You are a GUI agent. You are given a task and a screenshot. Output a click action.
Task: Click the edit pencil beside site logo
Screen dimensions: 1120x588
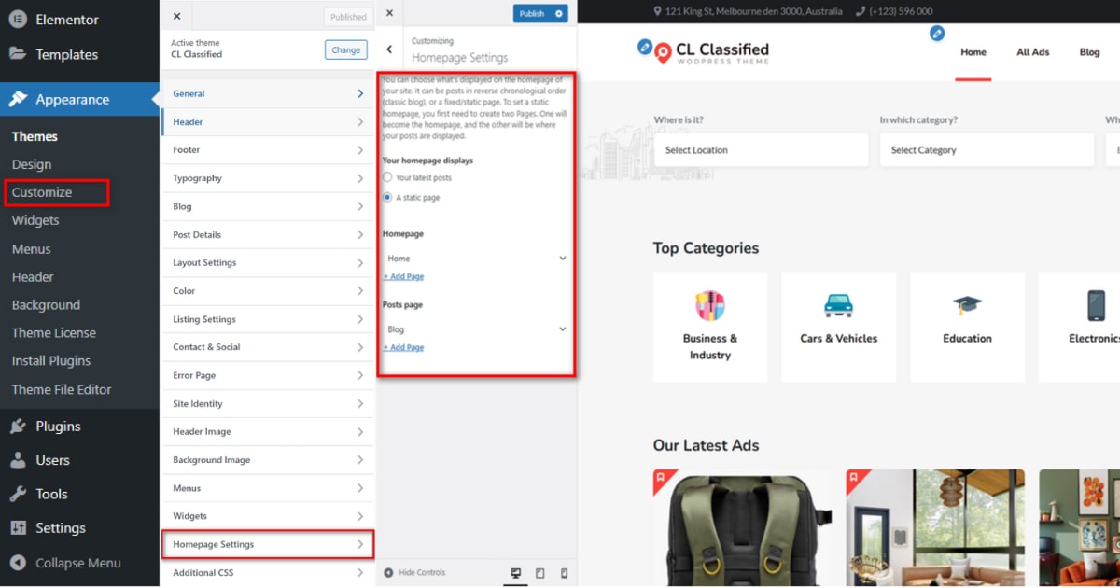pyautogui.click(x=644, y=46)
